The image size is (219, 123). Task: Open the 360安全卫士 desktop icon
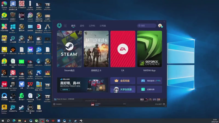(4, 16)
